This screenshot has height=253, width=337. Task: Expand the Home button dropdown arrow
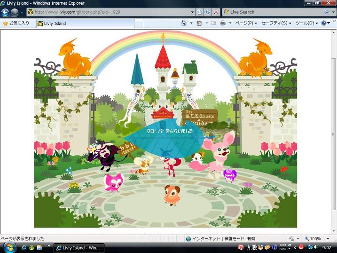[191, 23]
